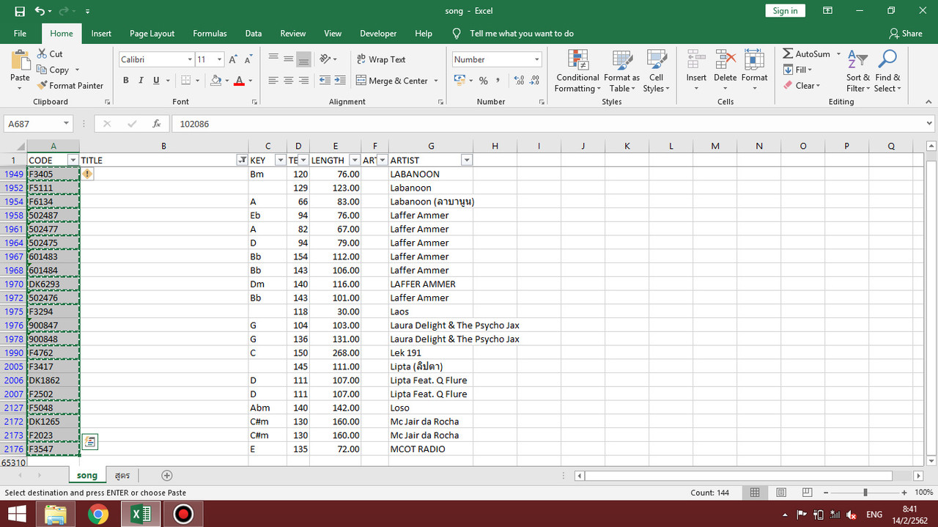Increase font size with the larger A
Image resolution: width=938 pixels, height=527 pixels.
[x=233, y=59]
